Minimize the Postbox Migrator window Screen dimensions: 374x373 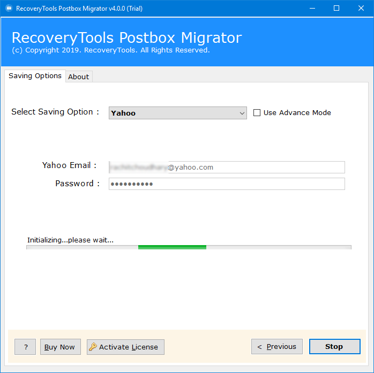point(312,9)
